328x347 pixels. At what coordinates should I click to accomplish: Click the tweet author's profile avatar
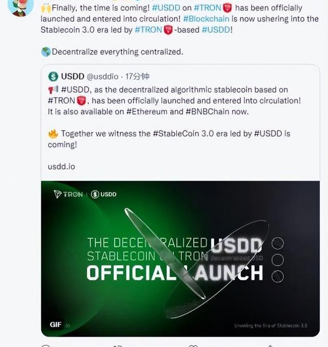coord(20,6)
